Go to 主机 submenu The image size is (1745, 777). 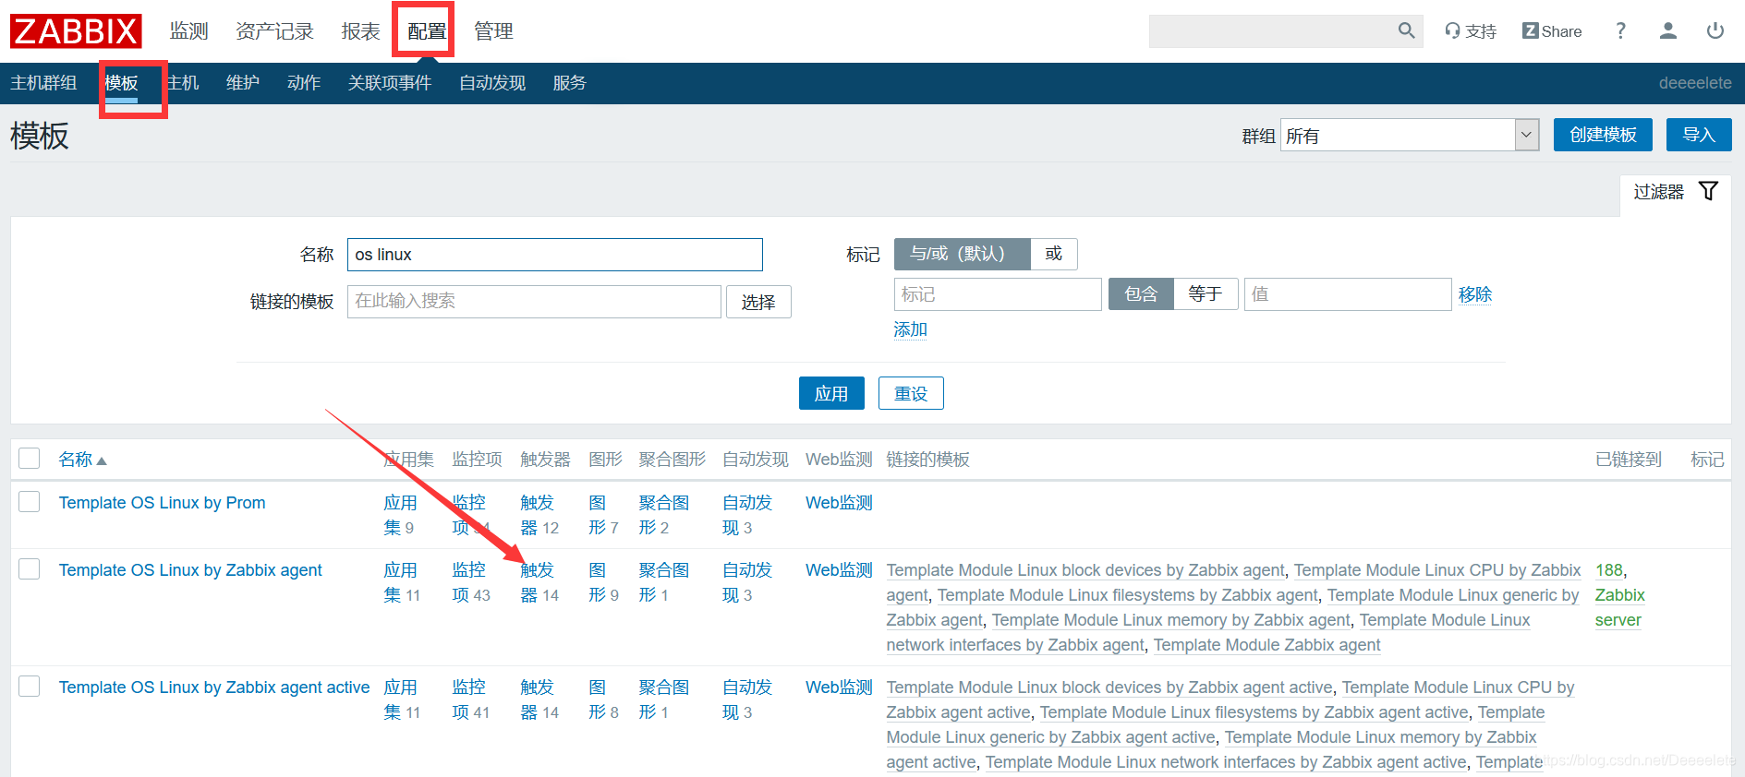click(182, 83)
